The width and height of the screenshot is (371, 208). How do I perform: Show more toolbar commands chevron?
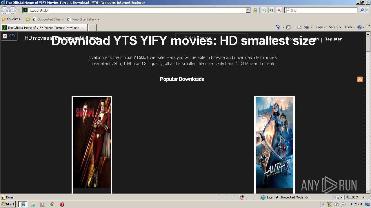(x=369, y=26)
